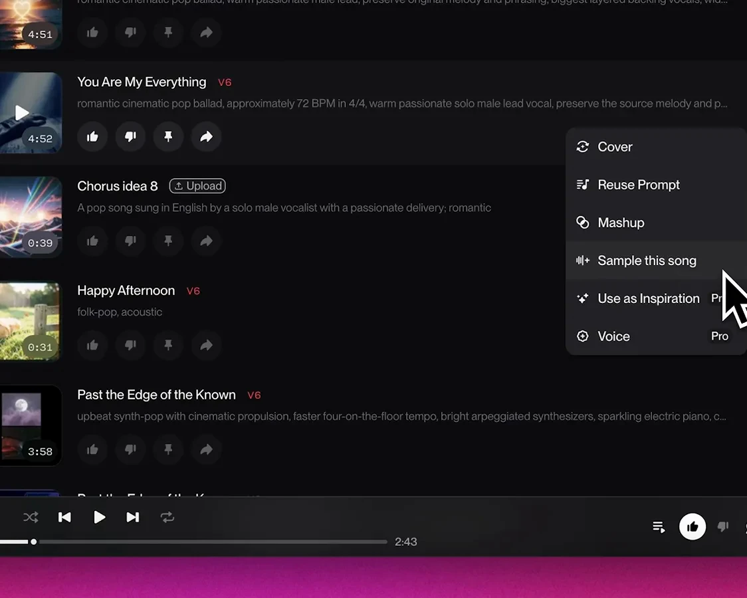Dislike the Happy Afternoon song

pyautogui.click(x=130, y=346)
